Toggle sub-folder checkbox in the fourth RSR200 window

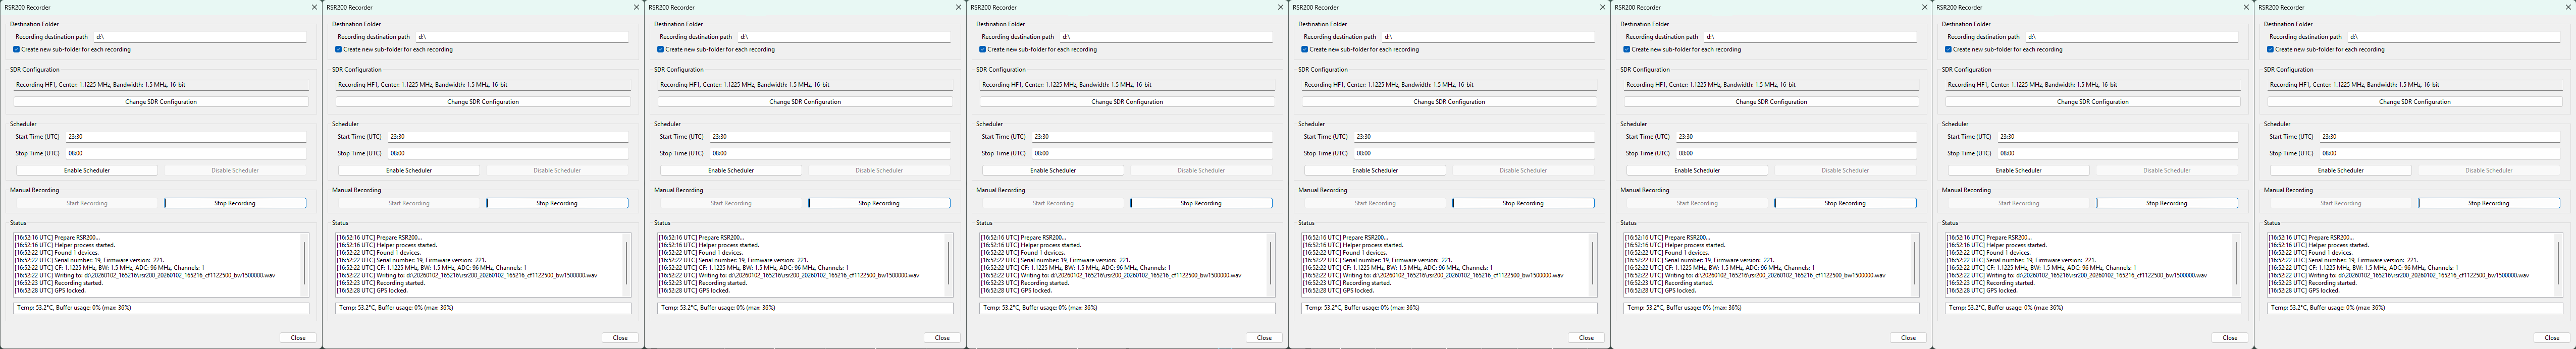coord(983,49)
